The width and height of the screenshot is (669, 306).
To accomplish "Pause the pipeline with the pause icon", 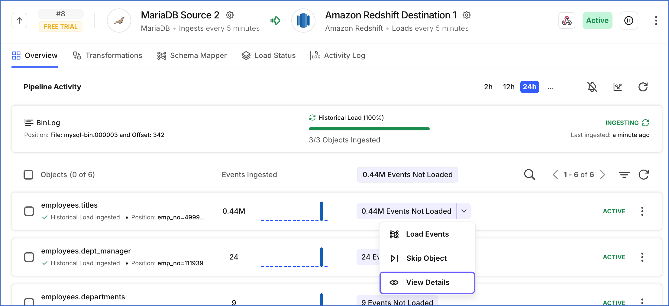I will pyautogui.click(x=629, y=21).
